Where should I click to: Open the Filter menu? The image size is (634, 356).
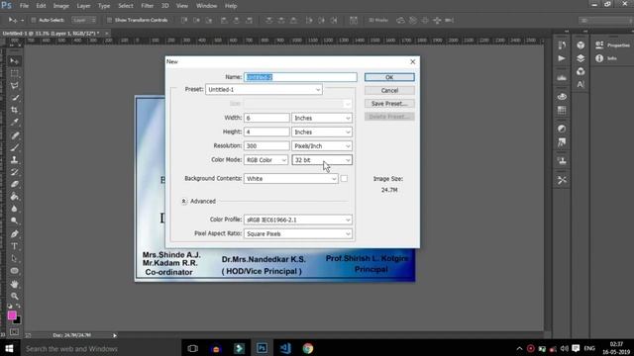click(x=148, y=6)
